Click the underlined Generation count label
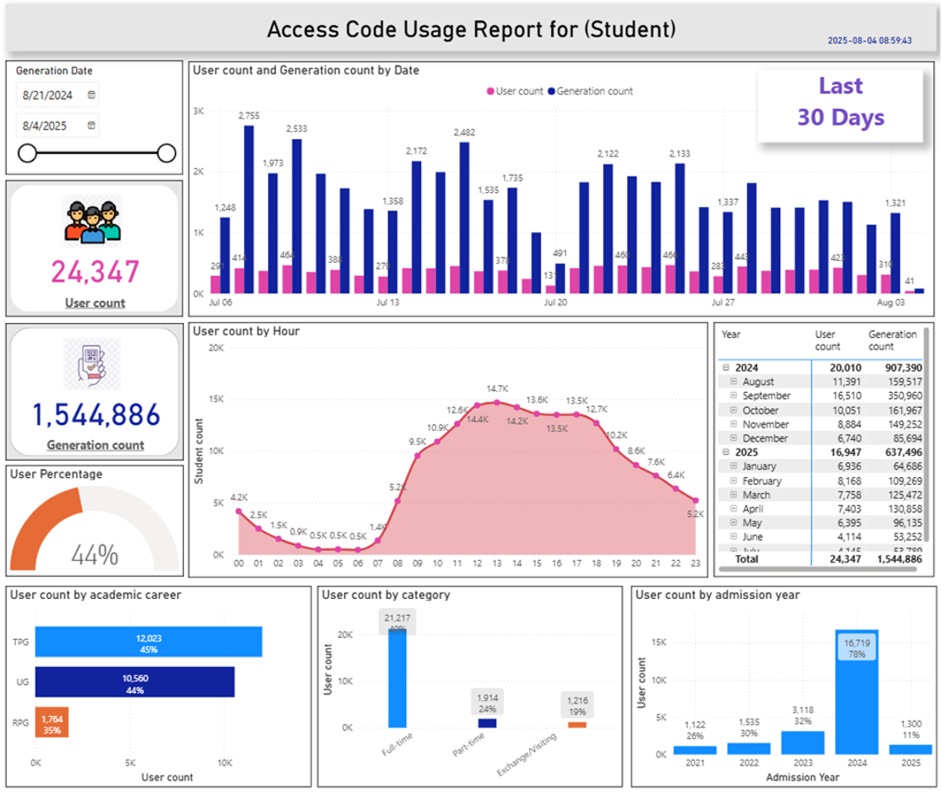The height and width of the screenshot is (792, 941). (x=95, y=445)
